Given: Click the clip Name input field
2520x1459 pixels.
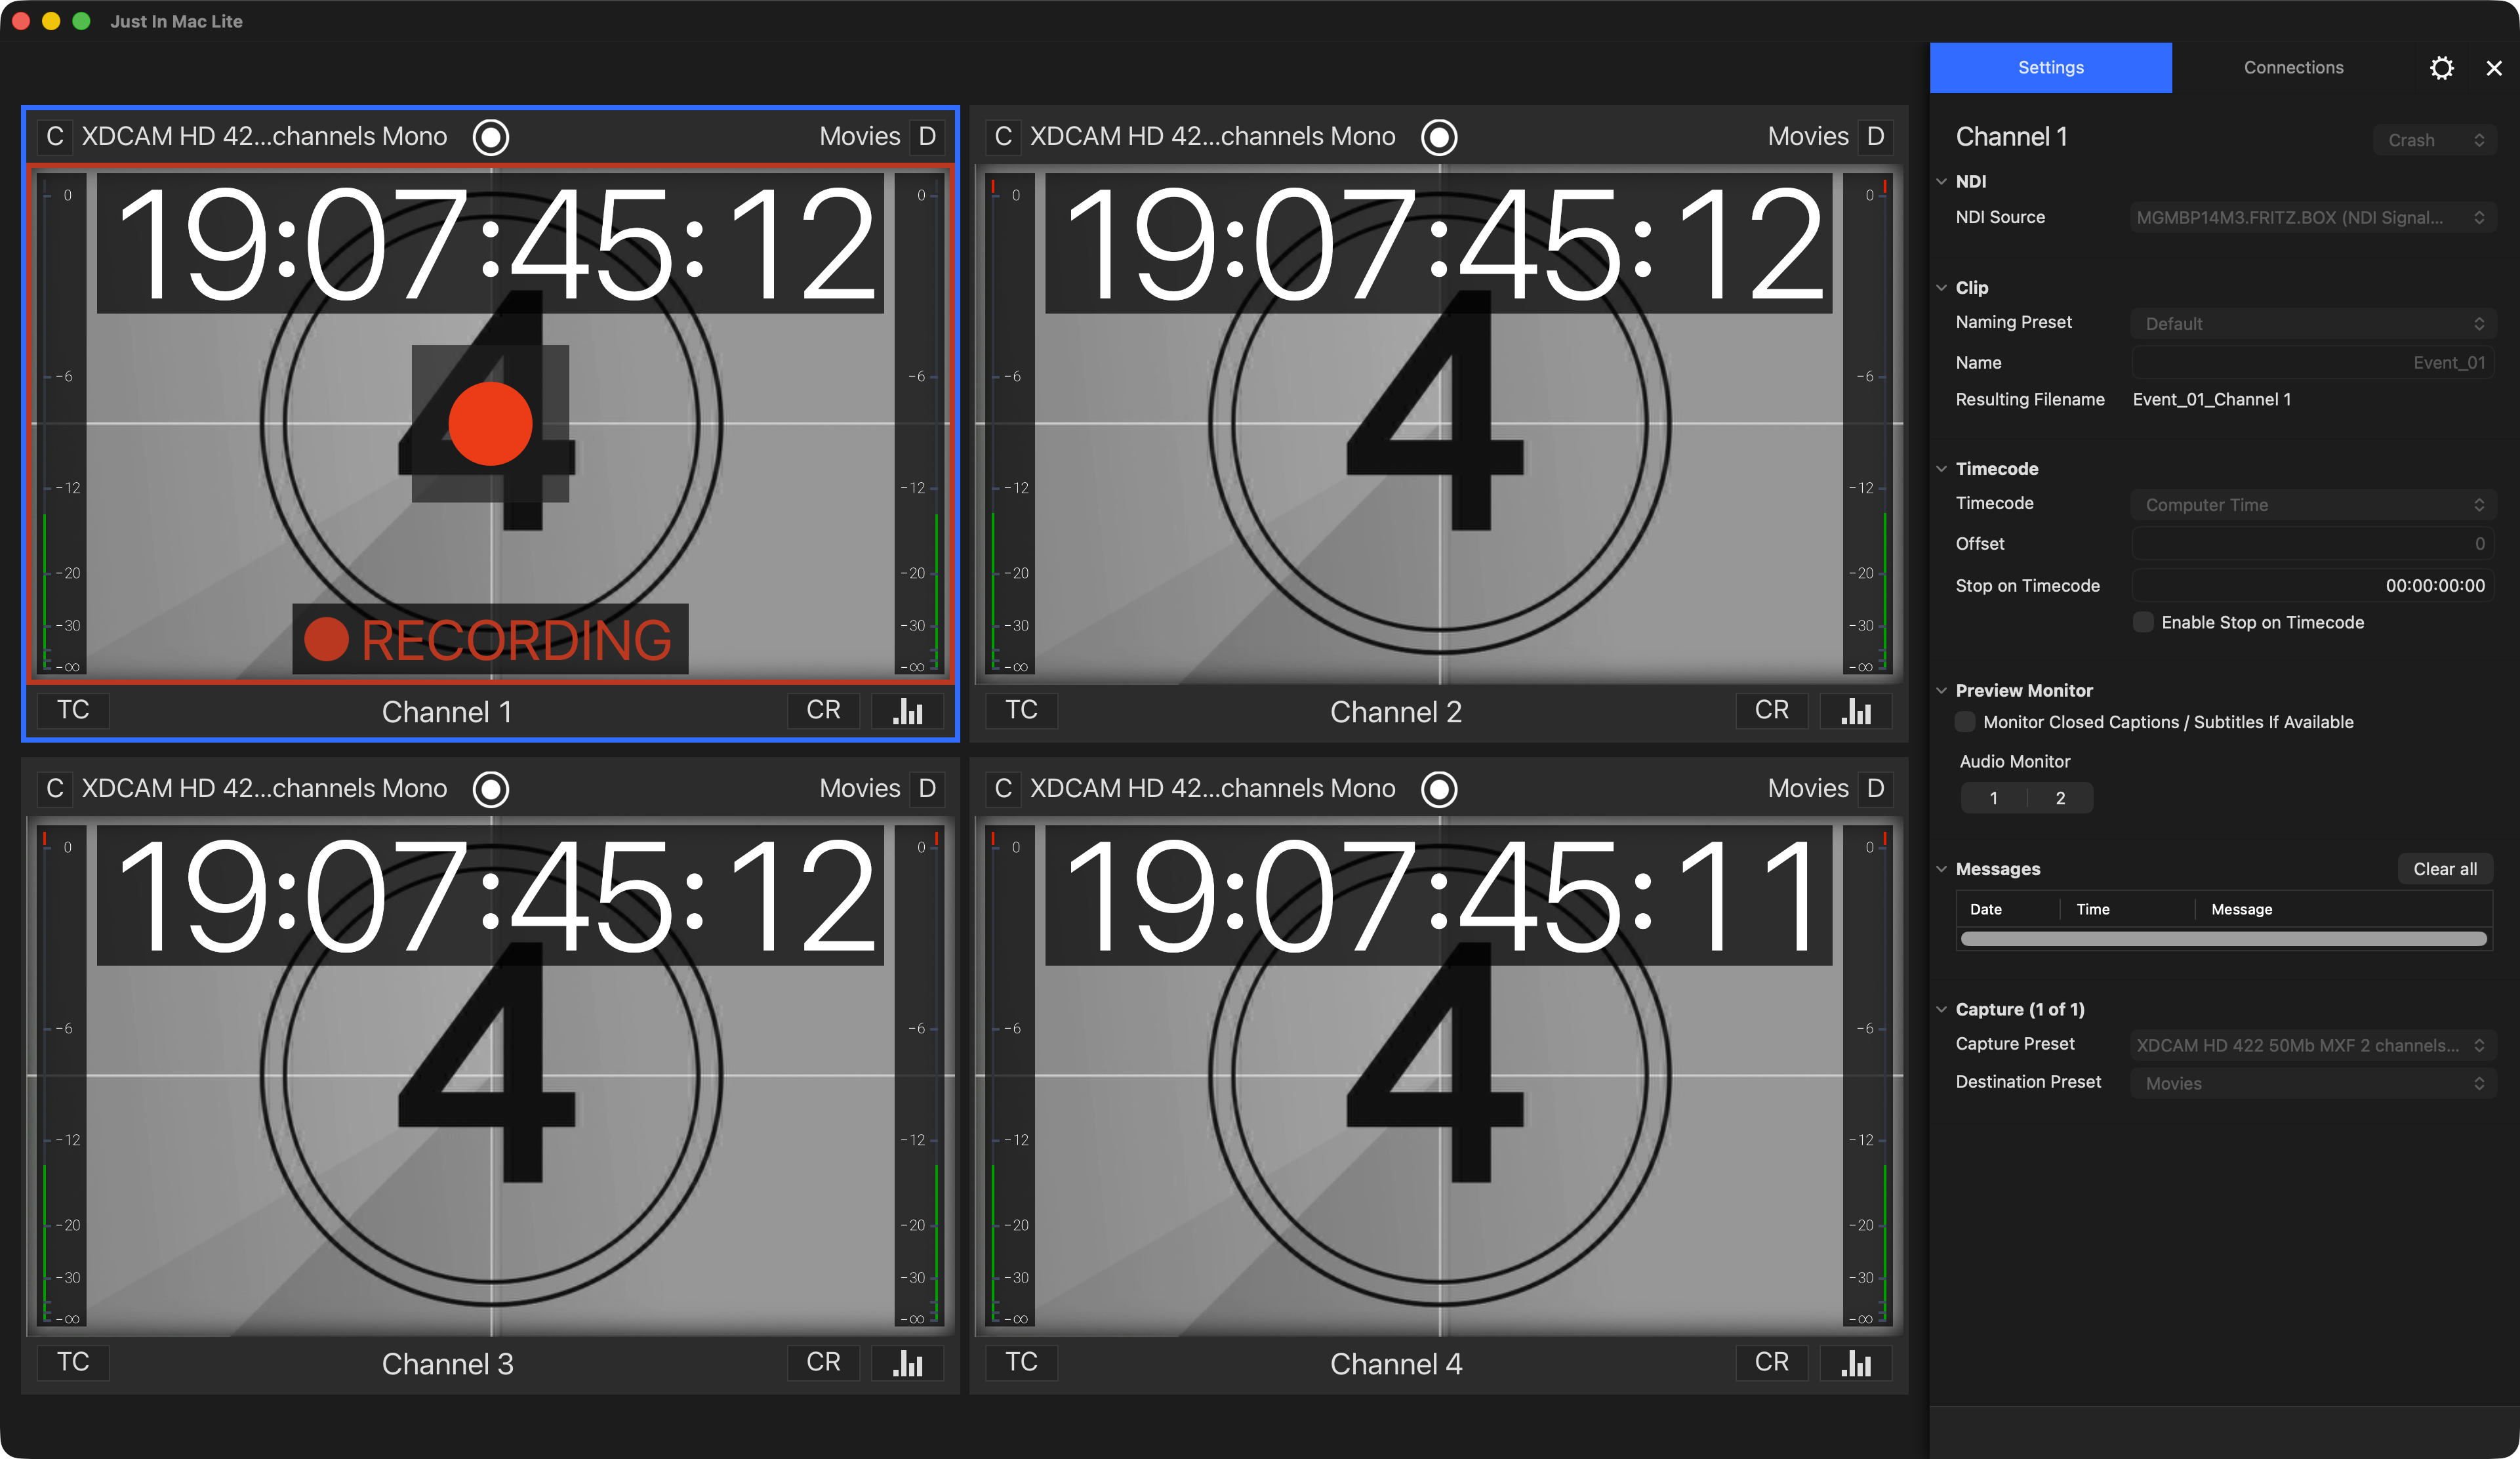Looking at the screenshot, I should coord(2312,363).
